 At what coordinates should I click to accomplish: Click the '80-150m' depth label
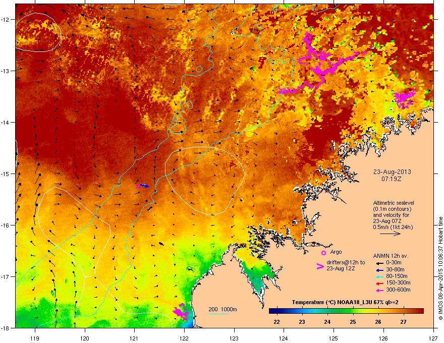pyautogui.click(x=397, y=276)
